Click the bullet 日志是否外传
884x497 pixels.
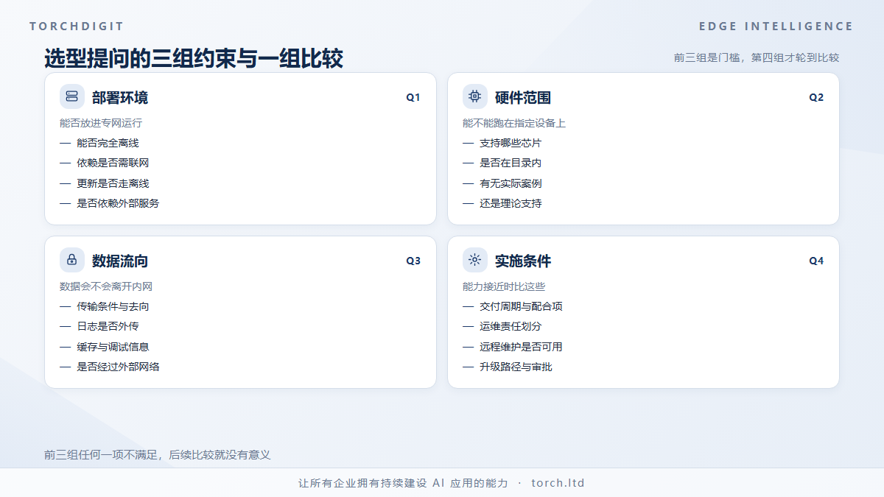tap(108, 326)
